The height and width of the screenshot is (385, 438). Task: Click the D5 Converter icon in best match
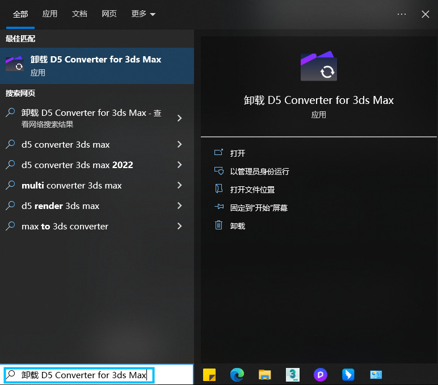[x=15, y=64]
